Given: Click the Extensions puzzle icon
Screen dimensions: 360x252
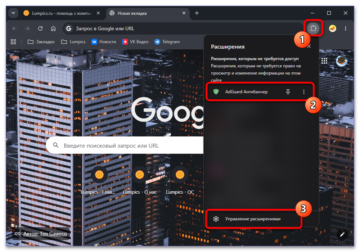Looking at the screenshot, I should [313, 28].
